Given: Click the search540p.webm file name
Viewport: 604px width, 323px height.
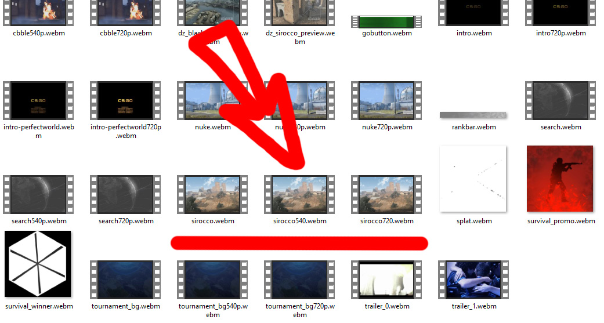Looking at the screenshot, I should pyautogui.click(x=39, y=221).
